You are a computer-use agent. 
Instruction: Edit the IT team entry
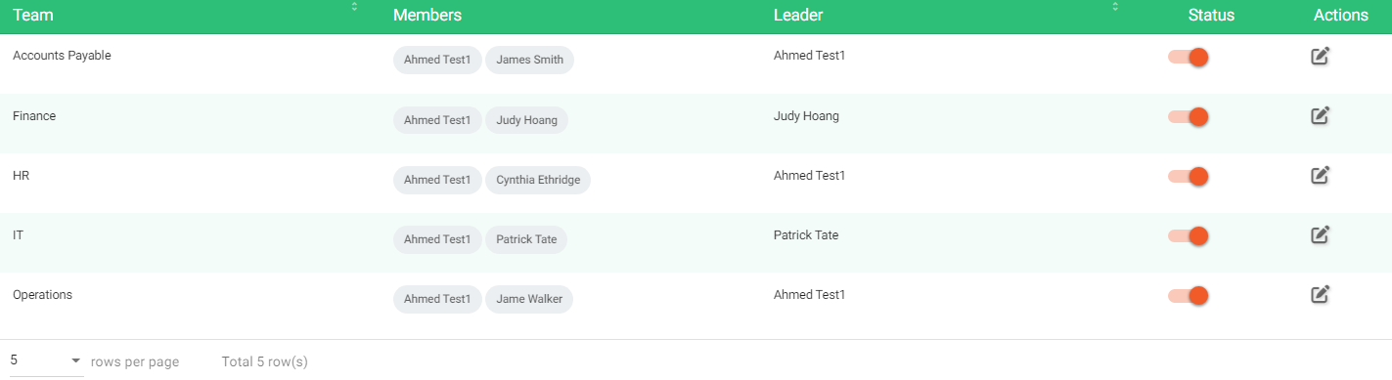[x=1321, y=234]
